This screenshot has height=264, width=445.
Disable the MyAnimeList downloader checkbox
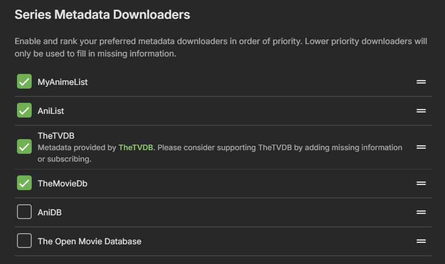(24, 82)
